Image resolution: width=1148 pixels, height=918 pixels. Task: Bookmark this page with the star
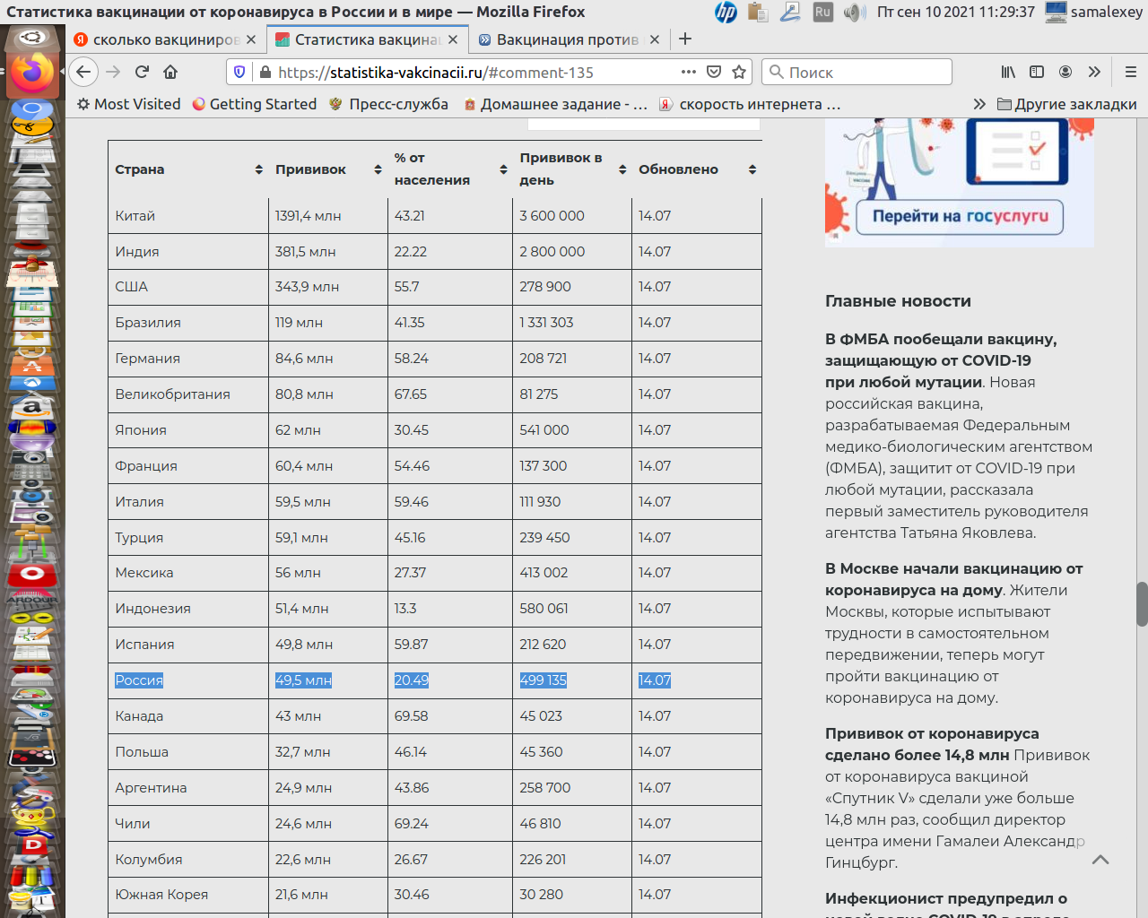point(739,72)
